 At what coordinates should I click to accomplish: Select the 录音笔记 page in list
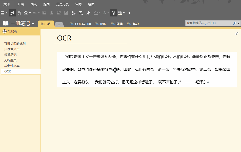coord(10,55)
